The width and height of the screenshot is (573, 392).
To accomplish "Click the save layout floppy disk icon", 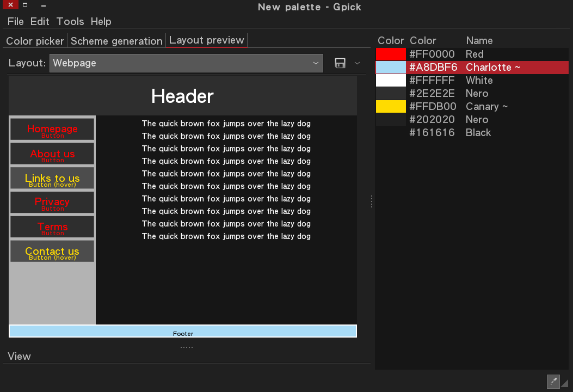I will [340, 63].
